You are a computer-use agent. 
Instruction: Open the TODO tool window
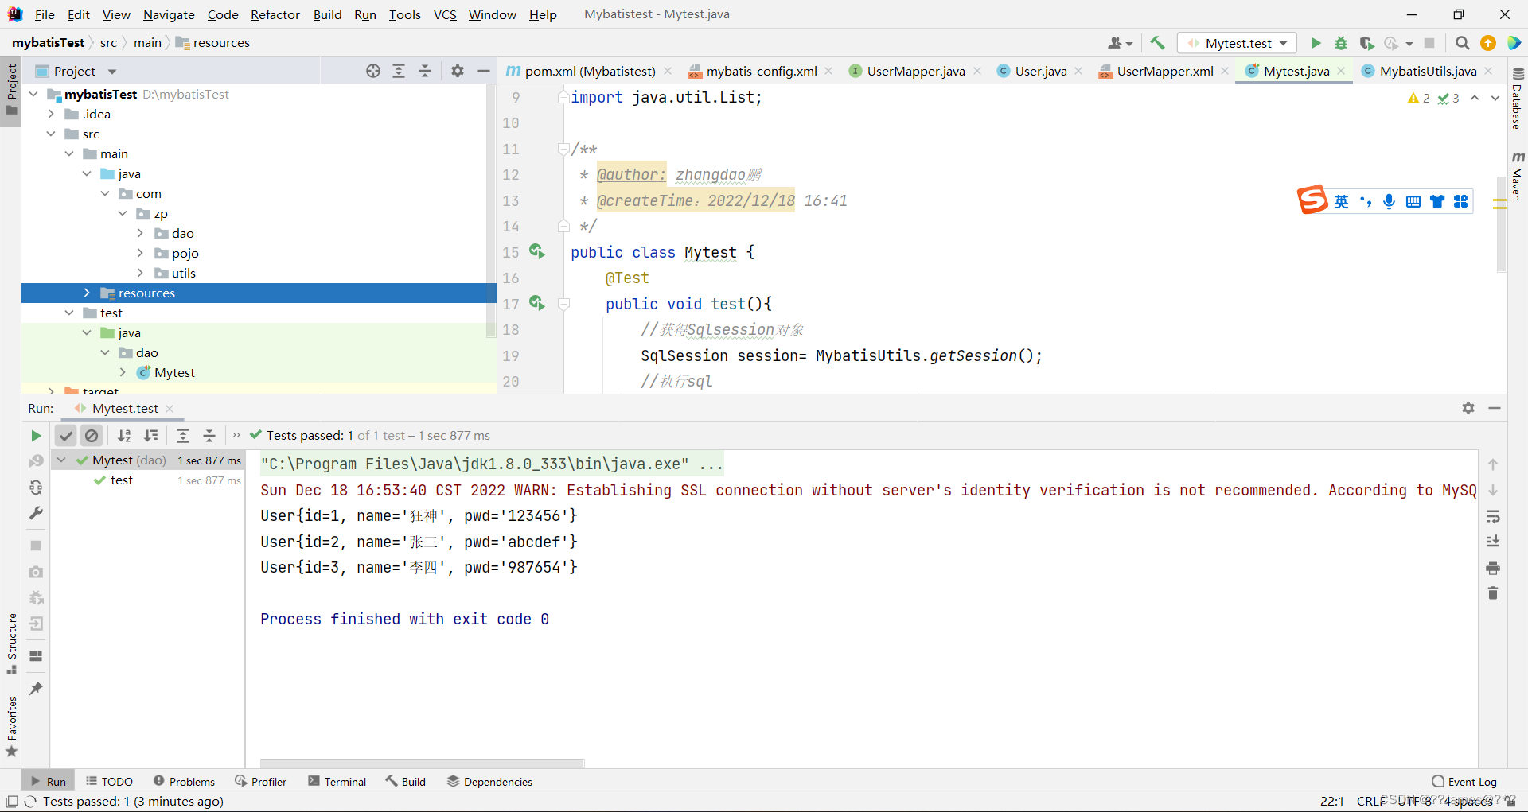[x=109, y=782]
